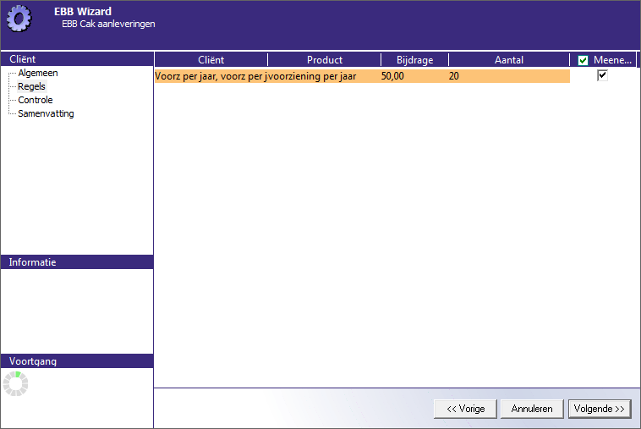Sort by the Product column header
The height and width of the screenshot is (429, 641).
coord(324,60)
